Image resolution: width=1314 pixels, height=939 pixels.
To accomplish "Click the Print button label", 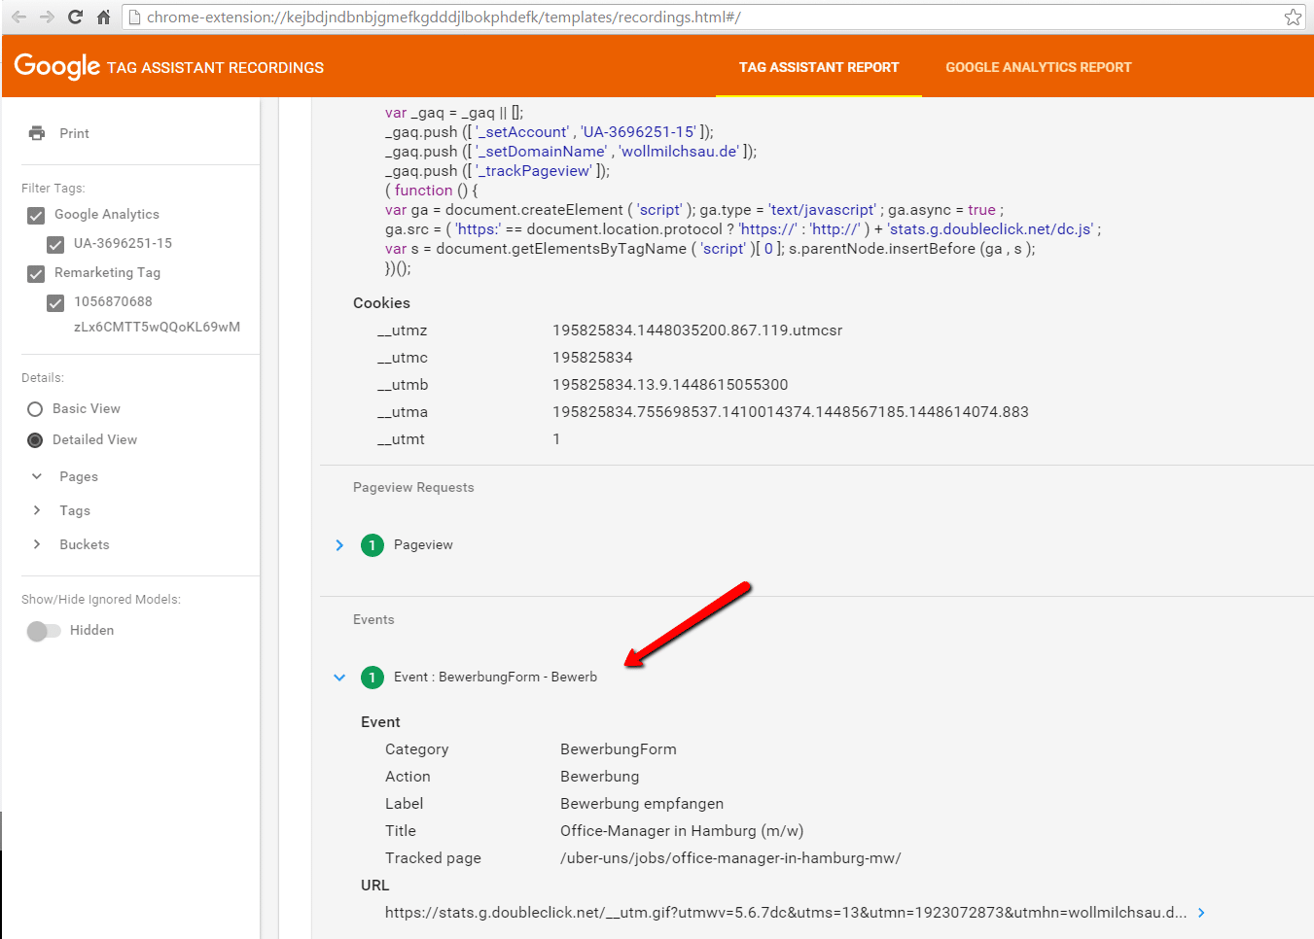I will click(x=74, y=133).
